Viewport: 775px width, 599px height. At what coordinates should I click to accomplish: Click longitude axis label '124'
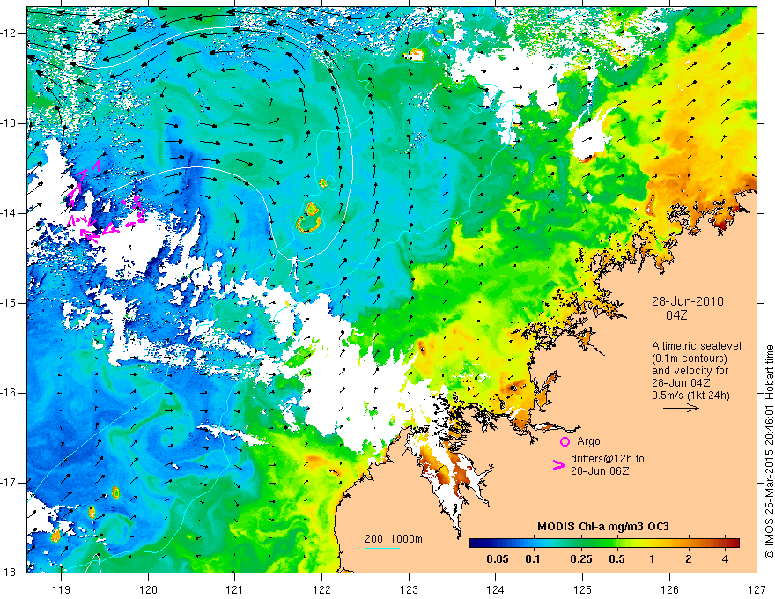(x=495, y=589)
